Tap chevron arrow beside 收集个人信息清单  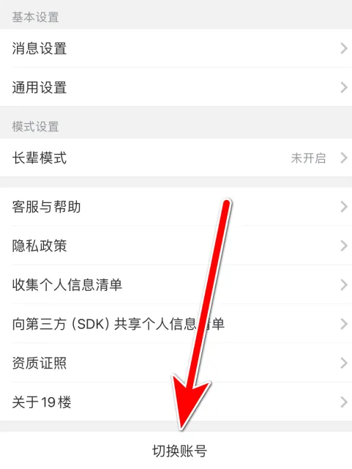[344, 285]
